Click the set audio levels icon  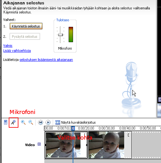pyautogui.click(x=6, y=122)
